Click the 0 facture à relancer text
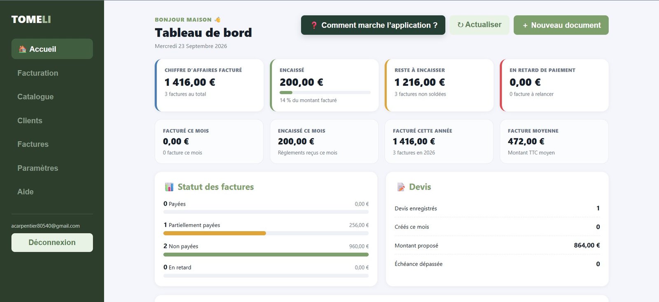Screen dimensions: 659x302 pos(531,94)
